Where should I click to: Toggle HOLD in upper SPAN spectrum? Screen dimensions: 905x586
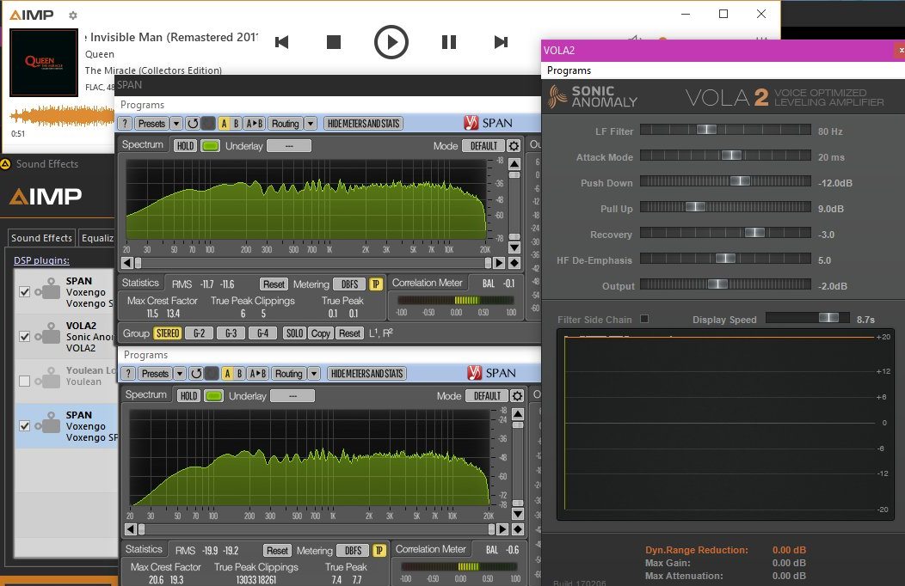tap(185, 146)
